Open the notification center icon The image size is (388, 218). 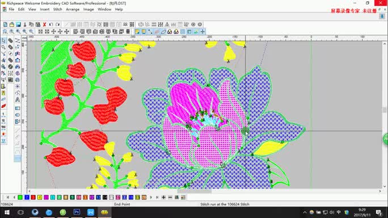tap(378, 212)
